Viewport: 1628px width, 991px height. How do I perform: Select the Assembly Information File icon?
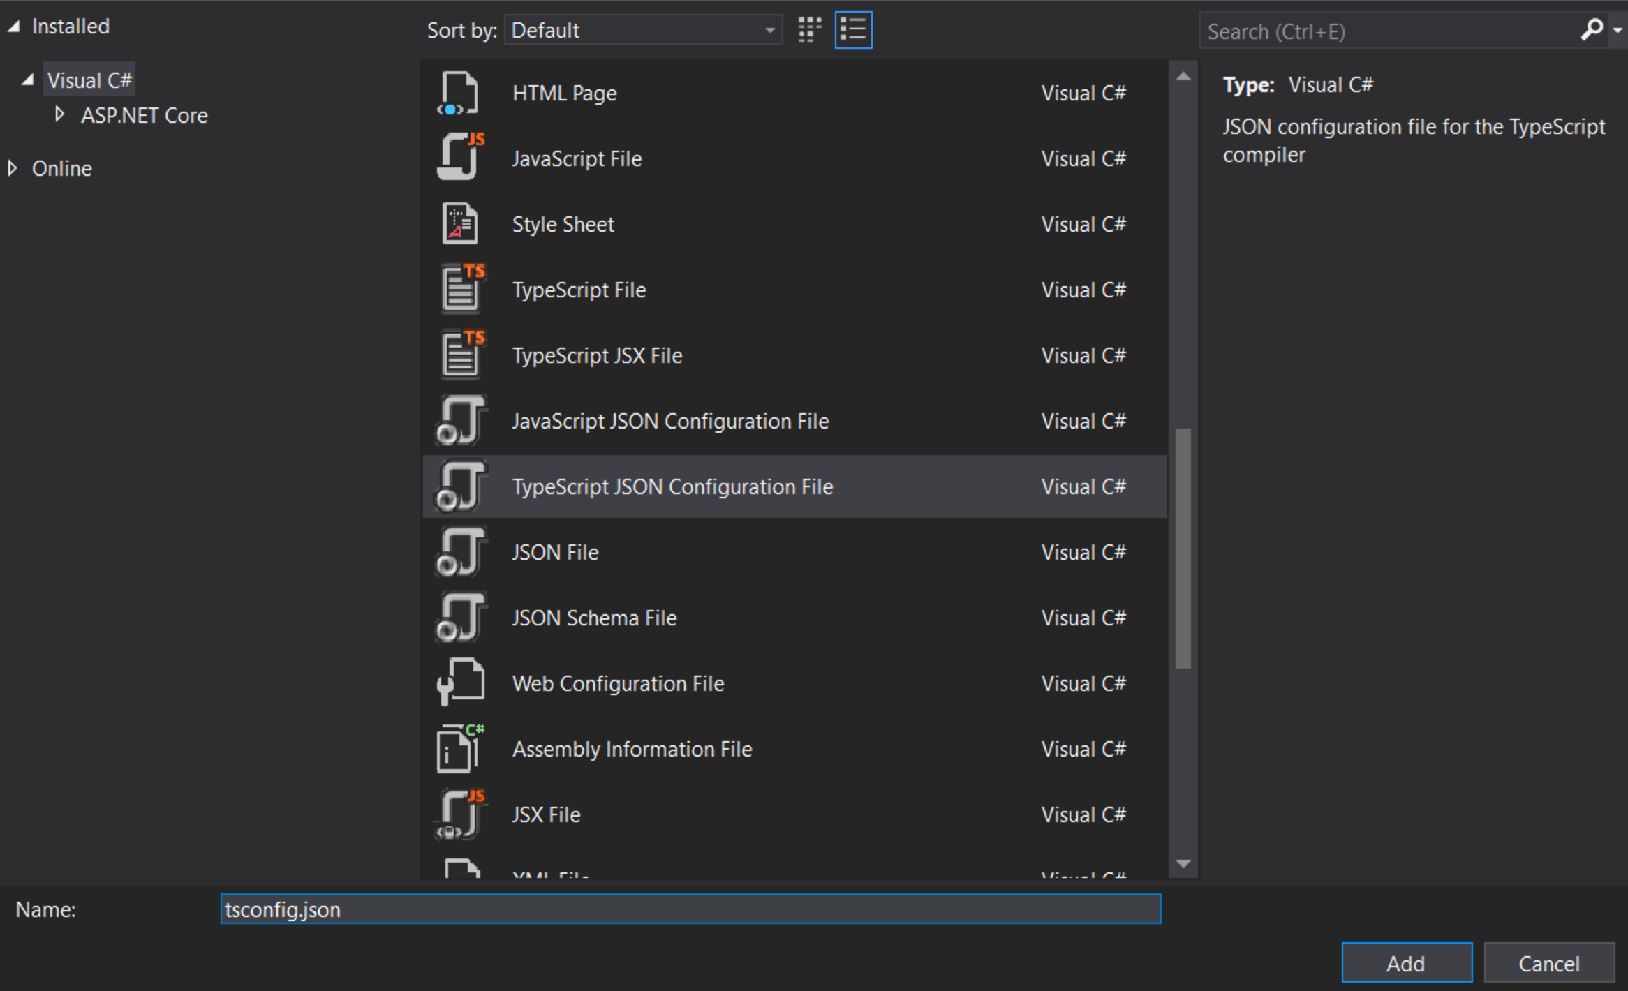[x=457, y=748]
